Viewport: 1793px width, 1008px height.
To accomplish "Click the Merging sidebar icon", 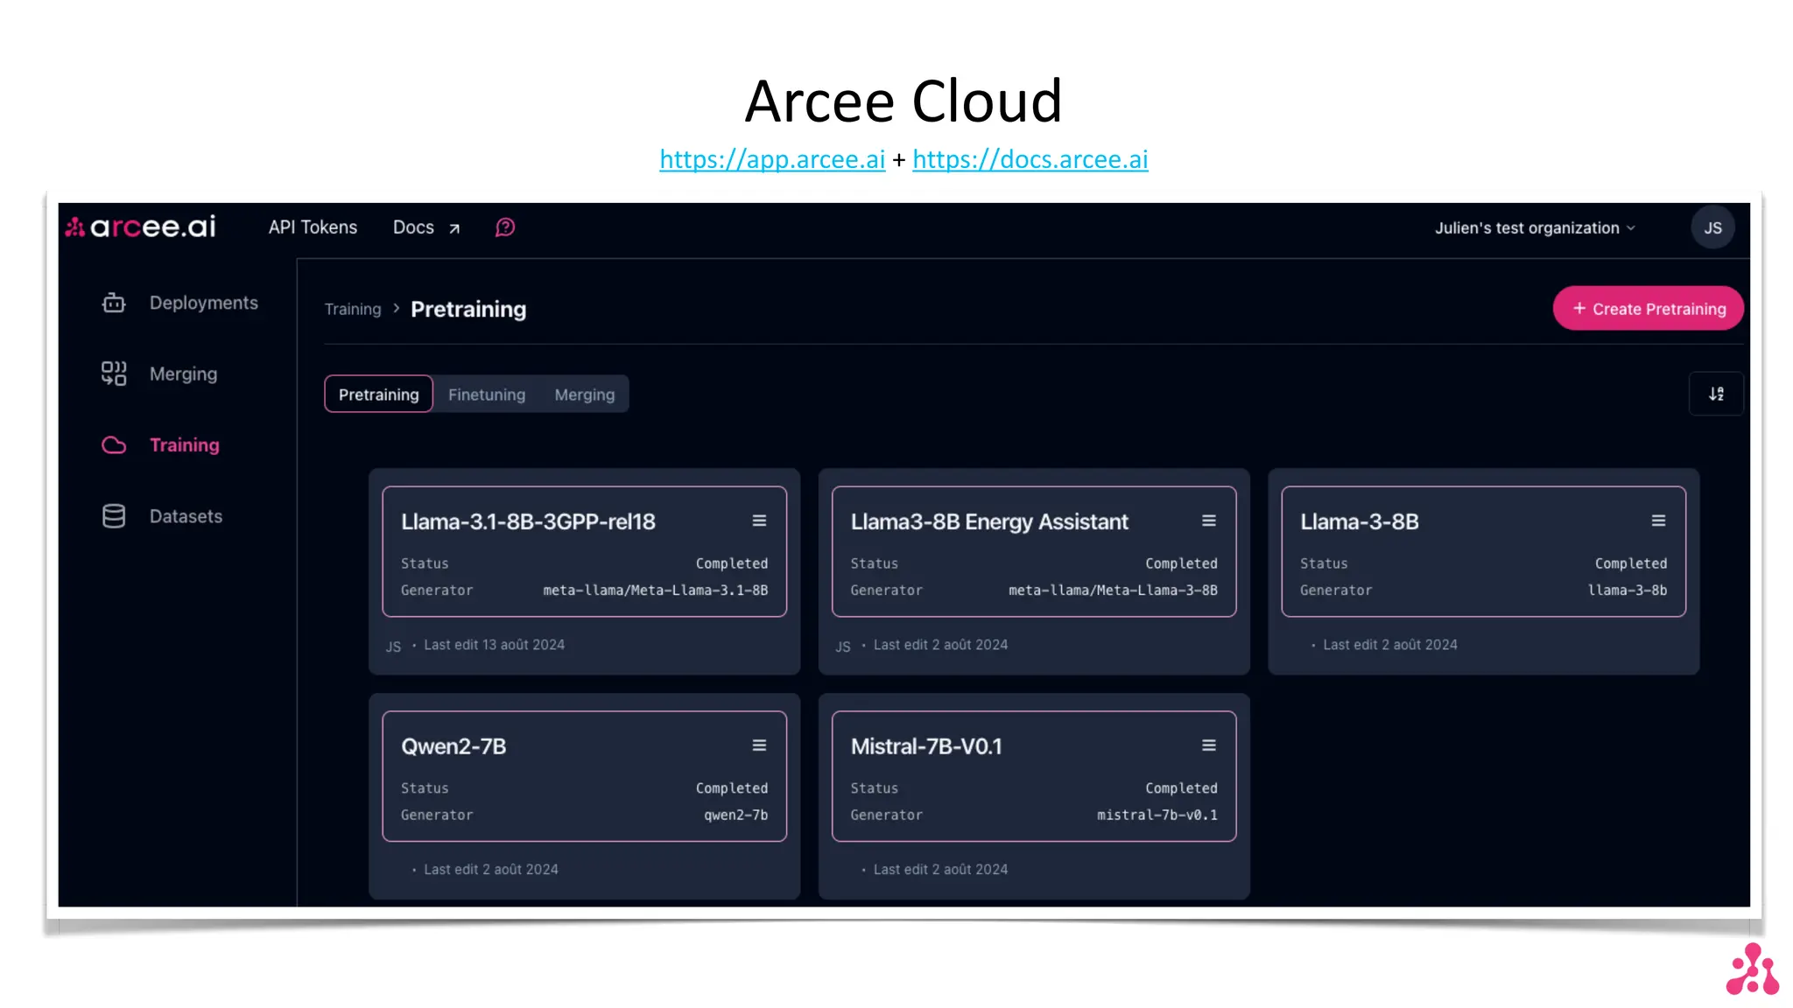I will pyautogui.click(x=114, y=374).
